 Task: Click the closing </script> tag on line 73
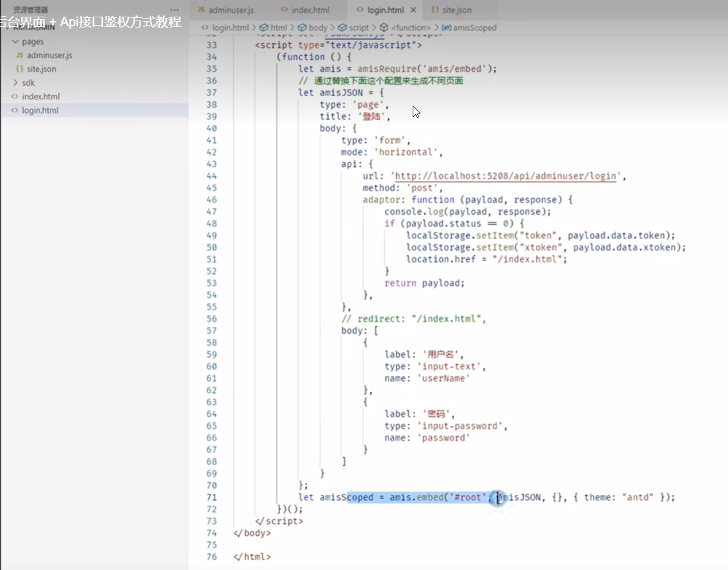[x=279, y=521]
